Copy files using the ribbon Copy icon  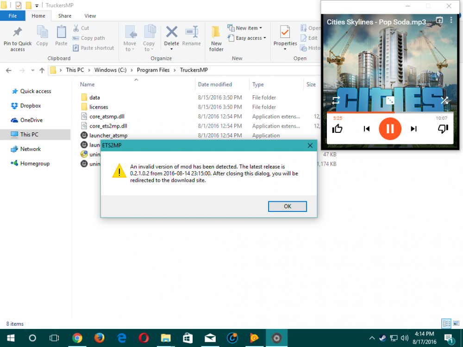[42, 37]
